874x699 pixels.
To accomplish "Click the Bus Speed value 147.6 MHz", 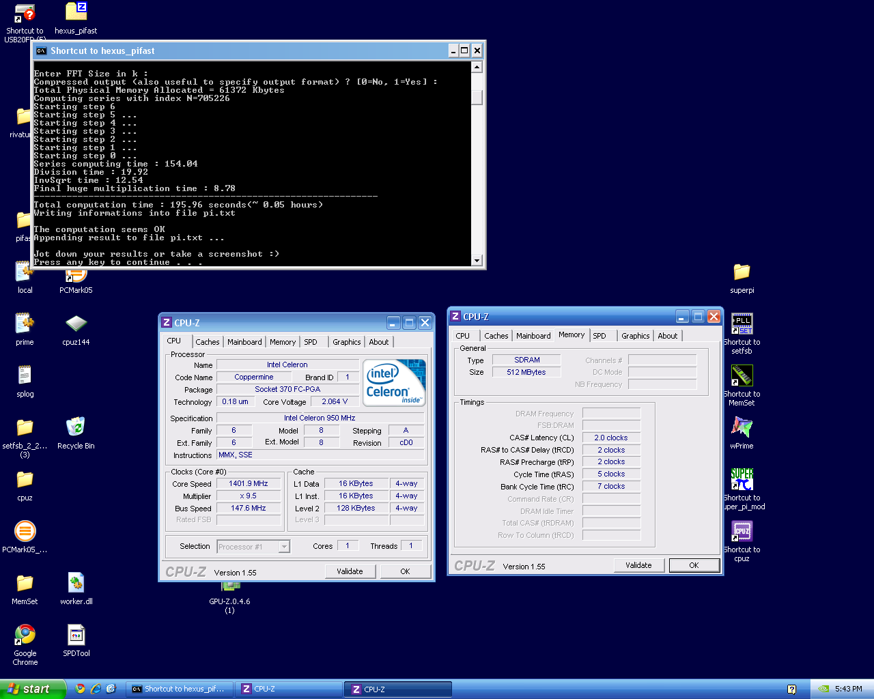I will pyautogui.click(x=249, y=508).
